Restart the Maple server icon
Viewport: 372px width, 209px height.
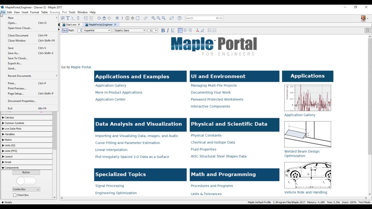[137, 18]
